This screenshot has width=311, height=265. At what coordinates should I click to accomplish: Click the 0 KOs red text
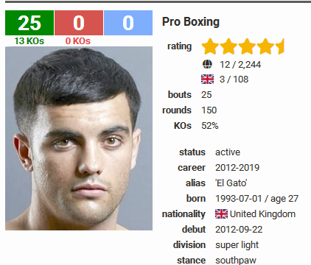[x=78, y=41]
